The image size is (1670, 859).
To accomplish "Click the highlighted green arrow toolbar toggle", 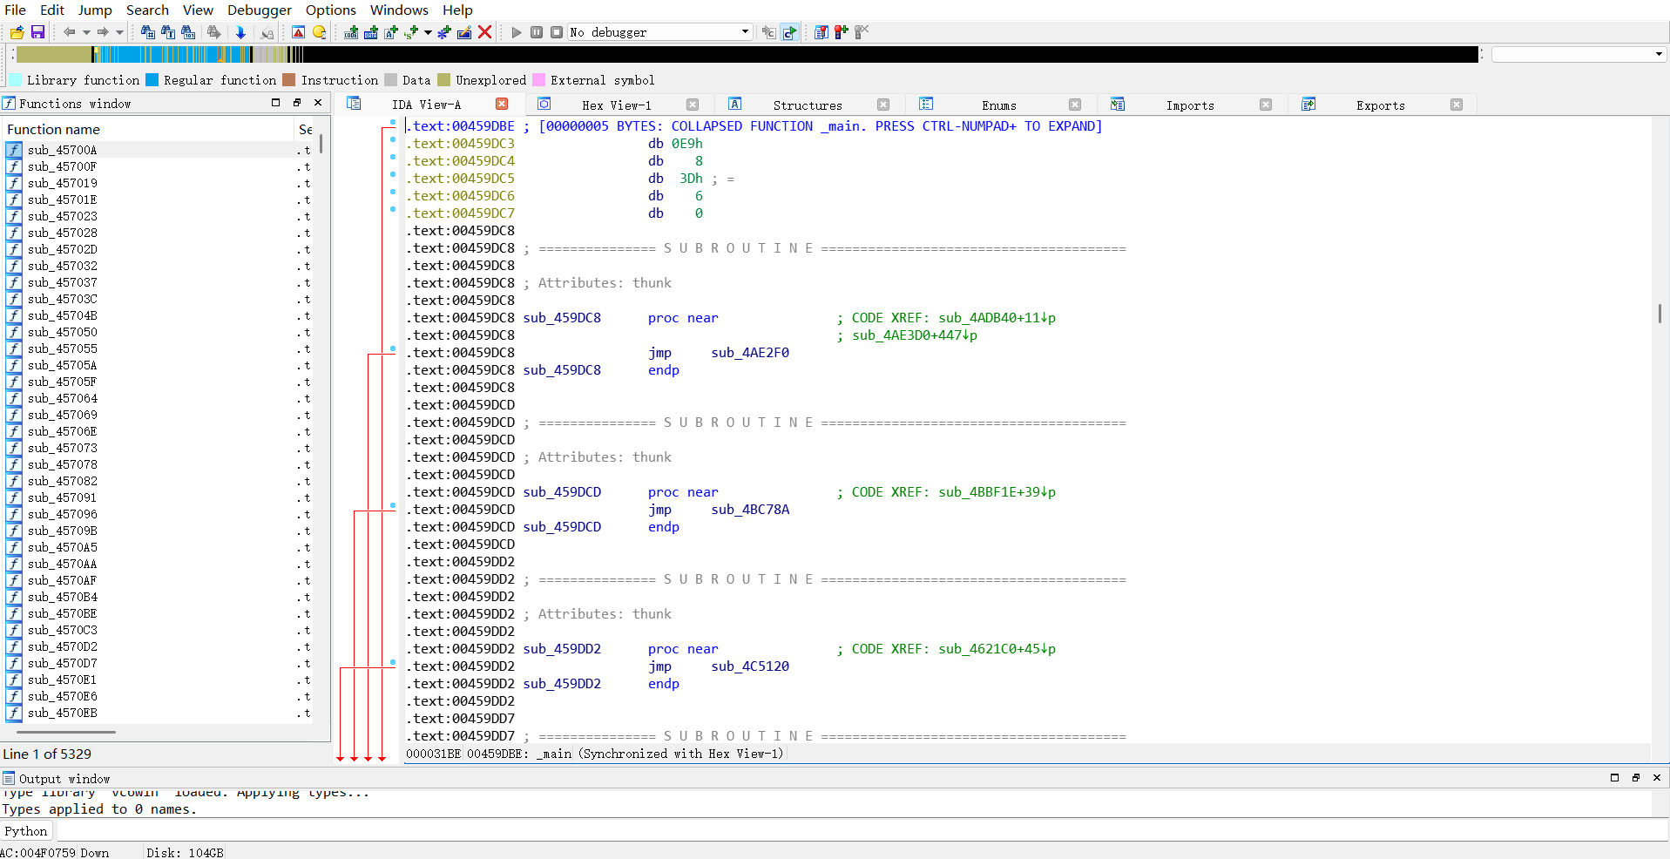I will coord(789,32).
